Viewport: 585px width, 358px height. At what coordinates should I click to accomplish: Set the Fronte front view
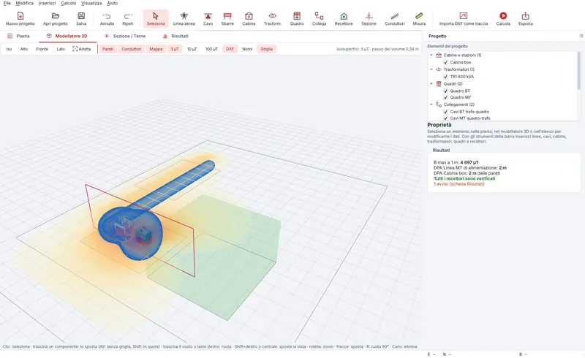point(42,49)
